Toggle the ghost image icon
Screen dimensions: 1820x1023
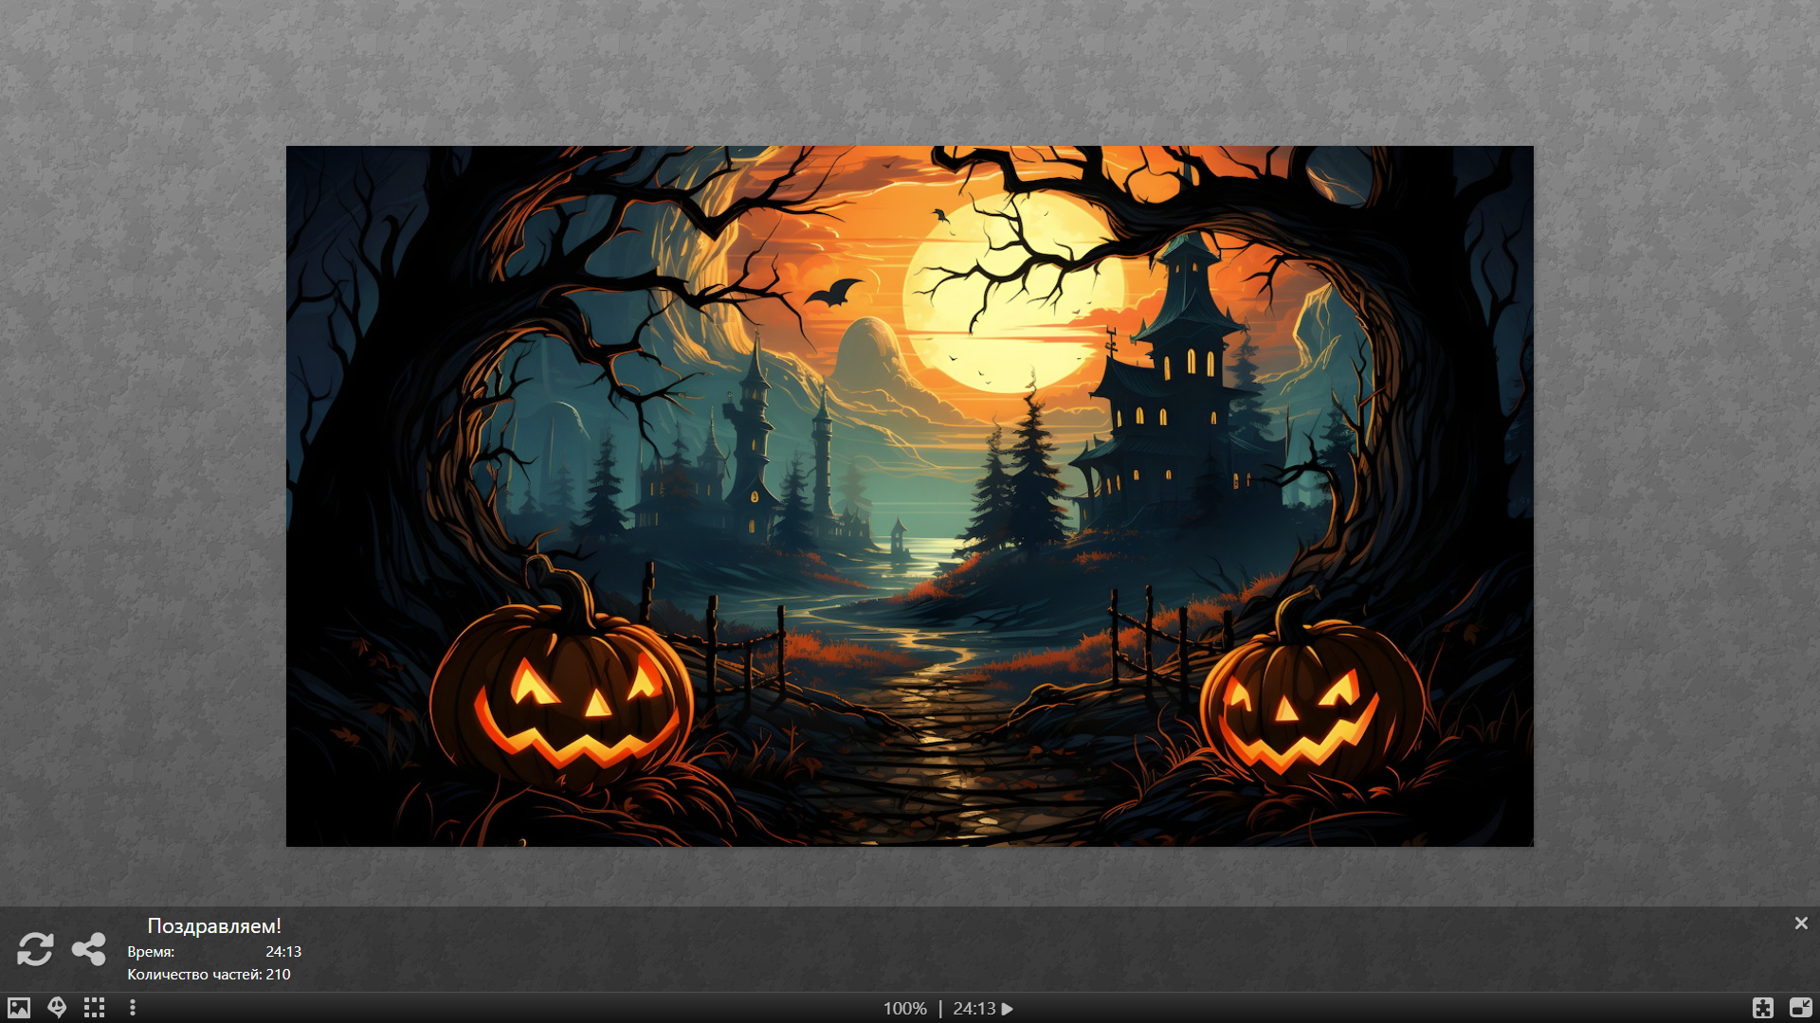57,1008
